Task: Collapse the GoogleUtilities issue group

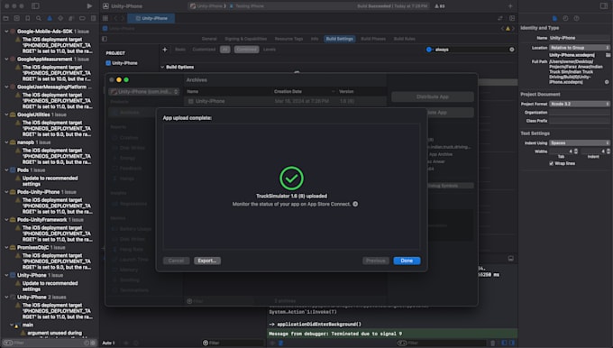Action: (x=6, y=114)
